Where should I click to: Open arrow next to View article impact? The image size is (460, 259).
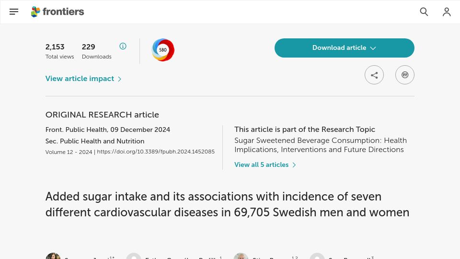tap(119, 79)
